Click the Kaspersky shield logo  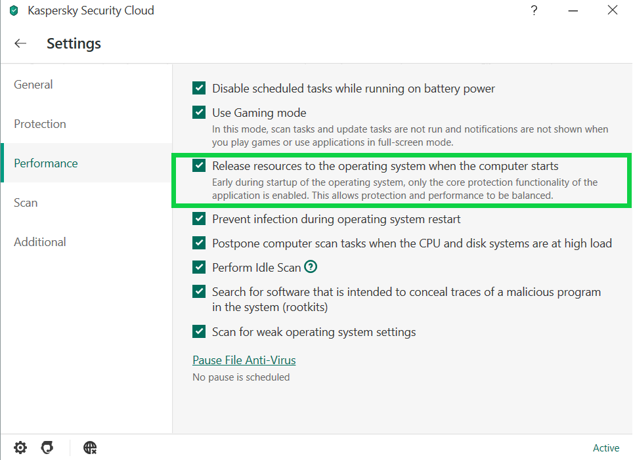(14, 10)
